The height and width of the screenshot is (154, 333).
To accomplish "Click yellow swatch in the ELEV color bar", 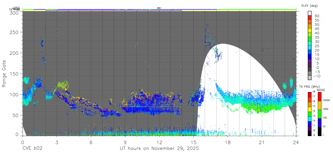I will (x=310, y=30).
